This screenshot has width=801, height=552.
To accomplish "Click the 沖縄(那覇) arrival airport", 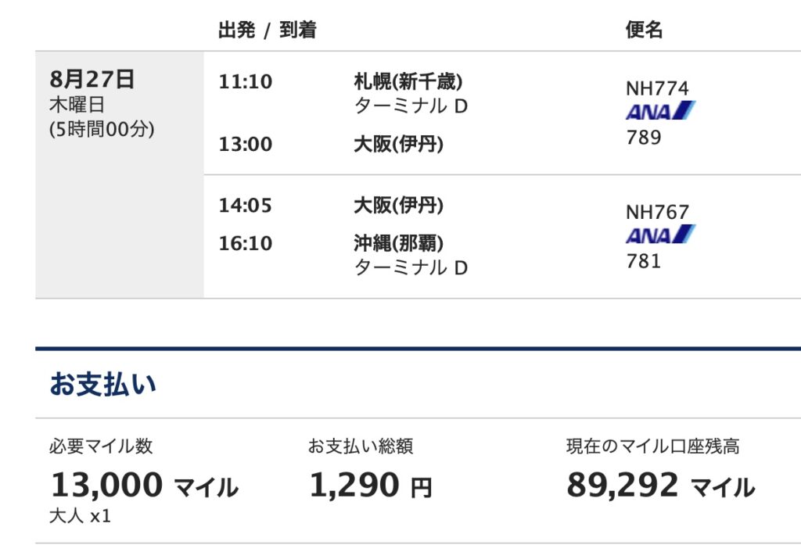I will click(x=398, y=243).
